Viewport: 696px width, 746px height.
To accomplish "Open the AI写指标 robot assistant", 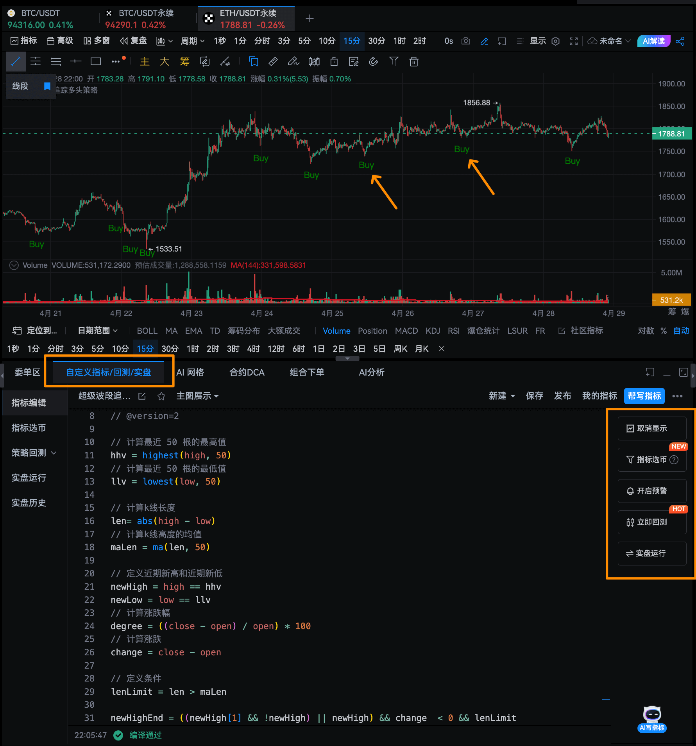I will coord(652,718).
